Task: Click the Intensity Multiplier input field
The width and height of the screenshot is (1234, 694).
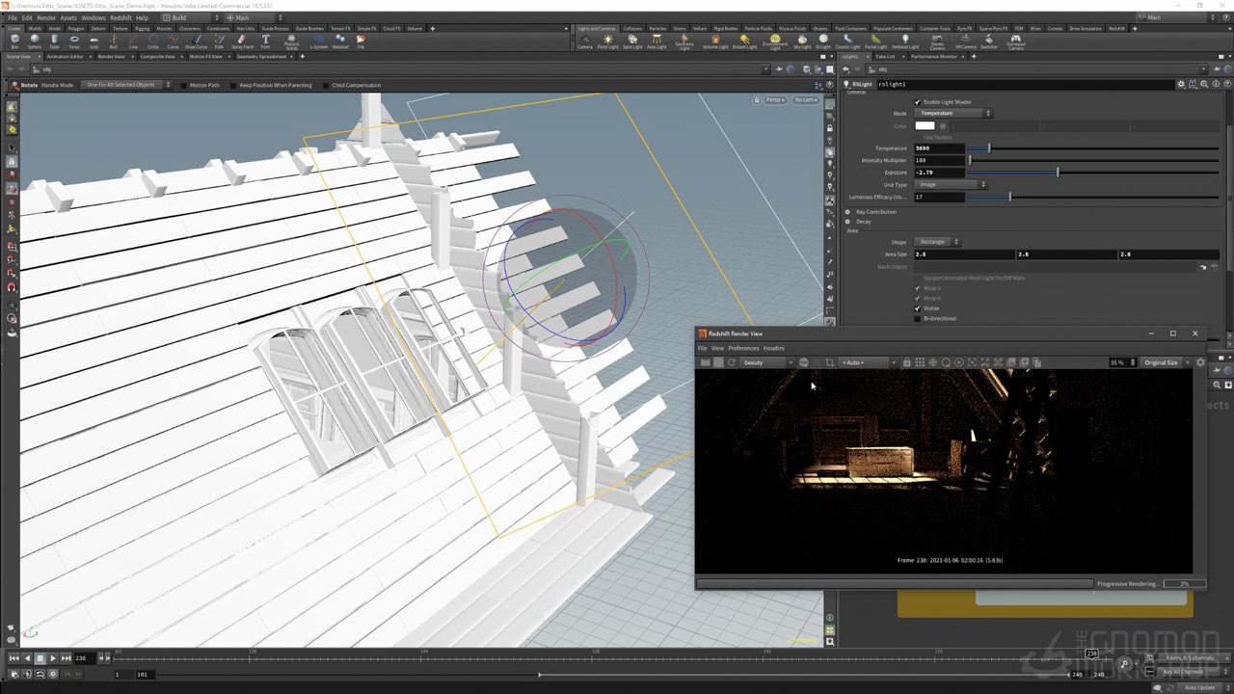Action: (939, 160)
